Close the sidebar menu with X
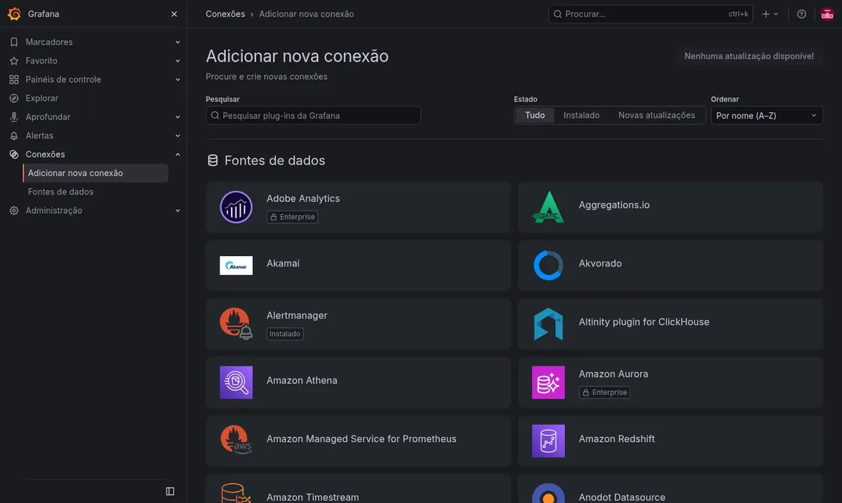This screenshot has width=842, height=503. (174, 14)
